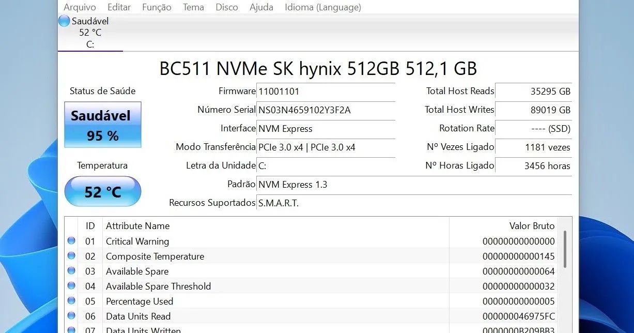634x333 pixels.
Task: Select the Percentage Used attribute name
Action: tap(140, 301)
